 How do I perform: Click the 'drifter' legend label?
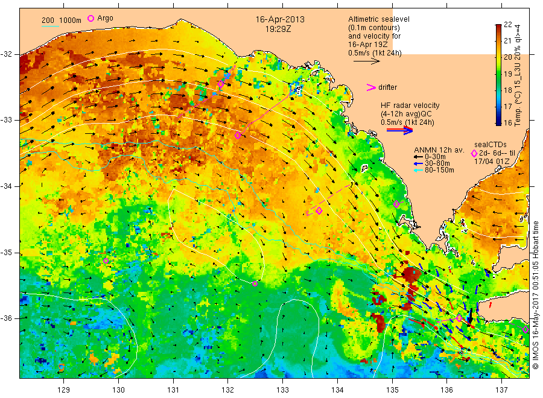click(x=388, y=87)
